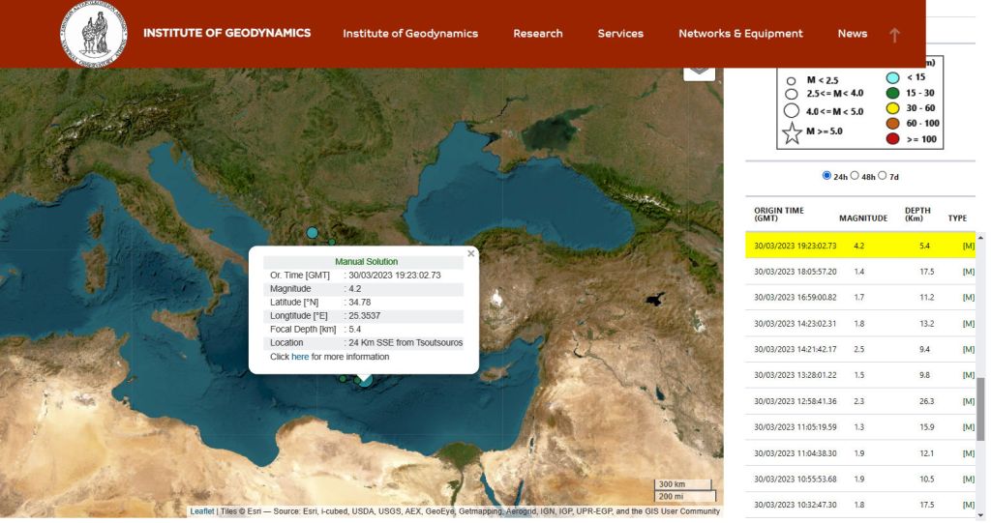This screenshot has height=523, width=991.
Task: Click the green earthquake marker west of Crete
Action: tap(343, 378)
